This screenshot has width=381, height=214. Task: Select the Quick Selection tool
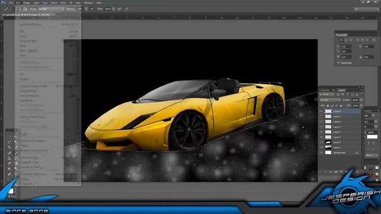click(16, 142)
